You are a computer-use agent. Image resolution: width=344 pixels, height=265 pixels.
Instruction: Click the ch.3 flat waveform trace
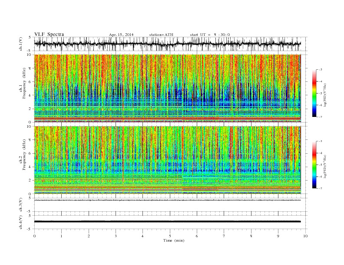(x=168, y=200)
